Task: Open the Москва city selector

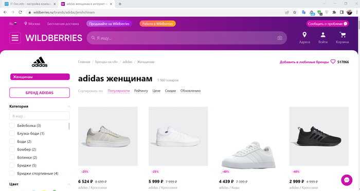Action: click(x=32, y=24)
